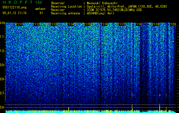Click the Receiver label
The height and width of the screenshot is (113, 179).
[58, 10]
